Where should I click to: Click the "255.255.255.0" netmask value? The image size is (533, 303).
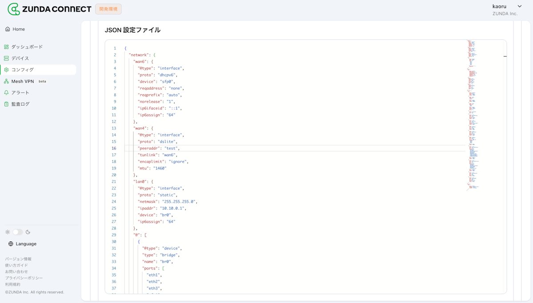tap(179, 202)
